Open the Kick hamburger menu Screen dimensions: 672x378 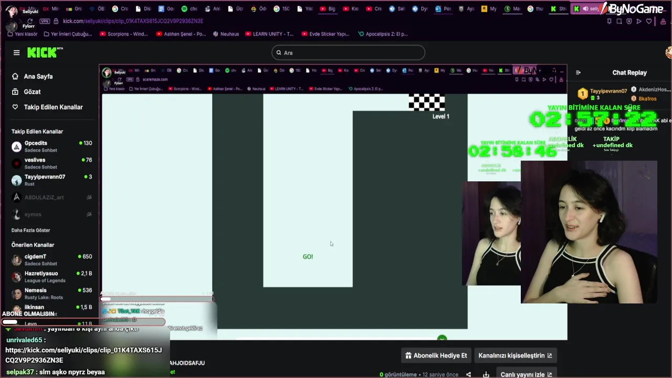click(x=16, y=52)
